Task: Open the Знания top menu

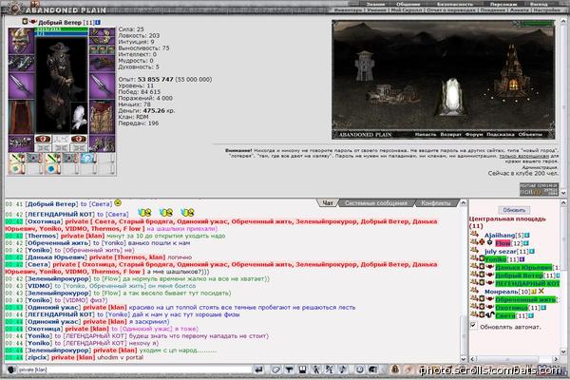Action: 375,4
